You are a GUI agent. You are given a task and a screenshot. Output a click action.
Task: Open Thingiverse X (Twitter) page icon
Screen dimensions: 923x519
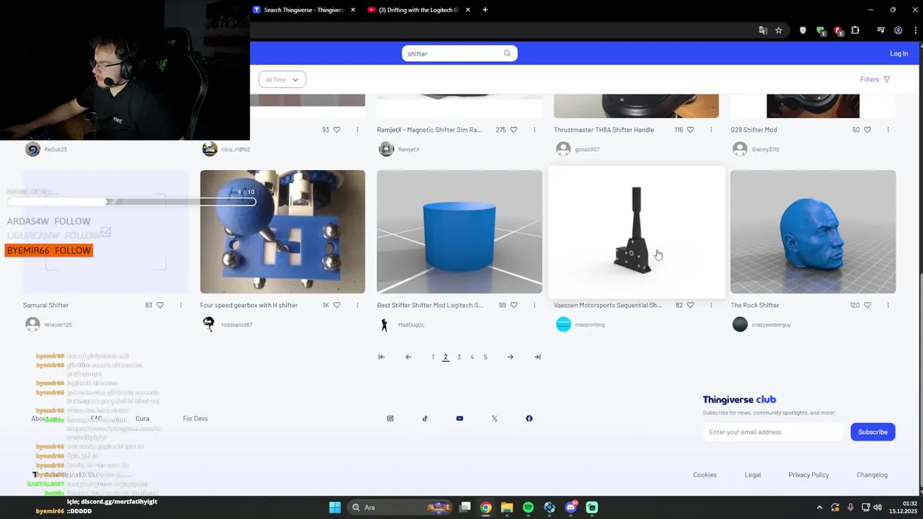click(494, 418)
